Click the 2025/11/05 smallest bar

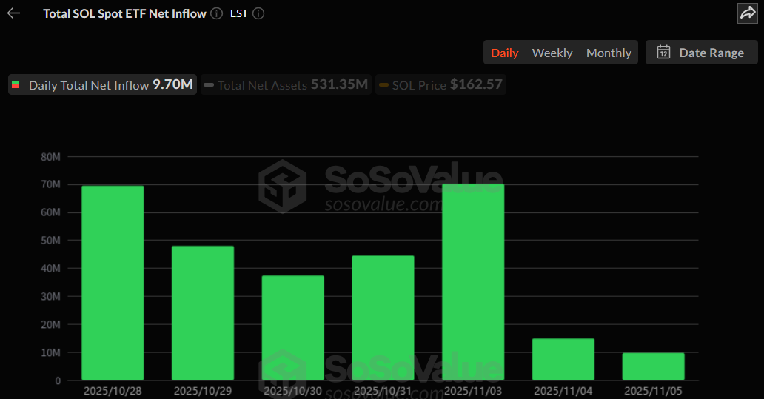(653, 367)
